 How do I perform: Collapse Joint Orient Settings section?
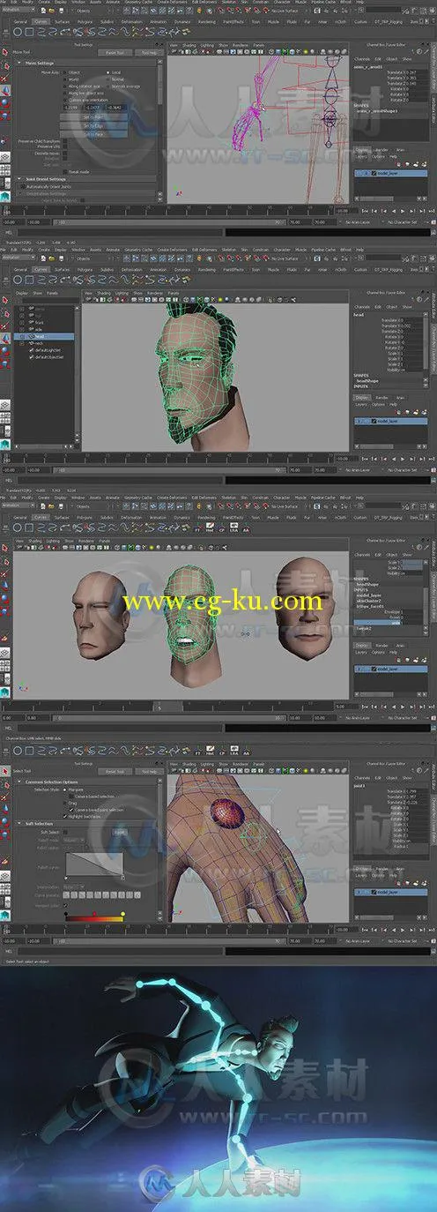[x=19, y=179]
